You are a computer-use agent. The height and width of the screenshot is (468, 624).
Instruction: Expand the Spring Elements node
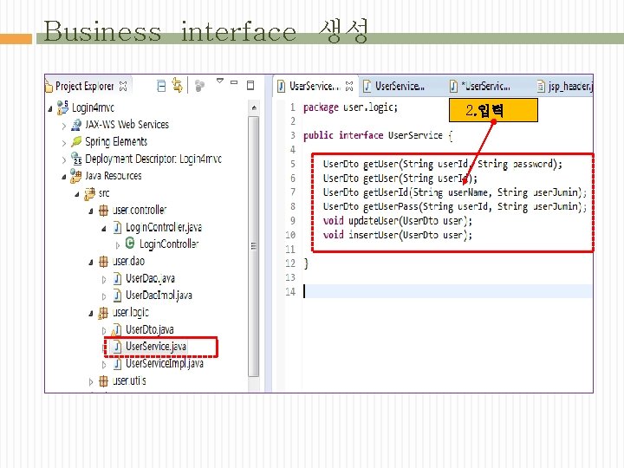[x=63, y=143]
